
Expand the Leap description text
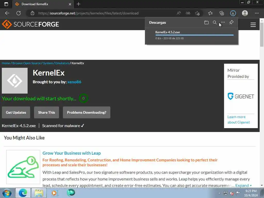pyautogui.click(x=243, y=186)
